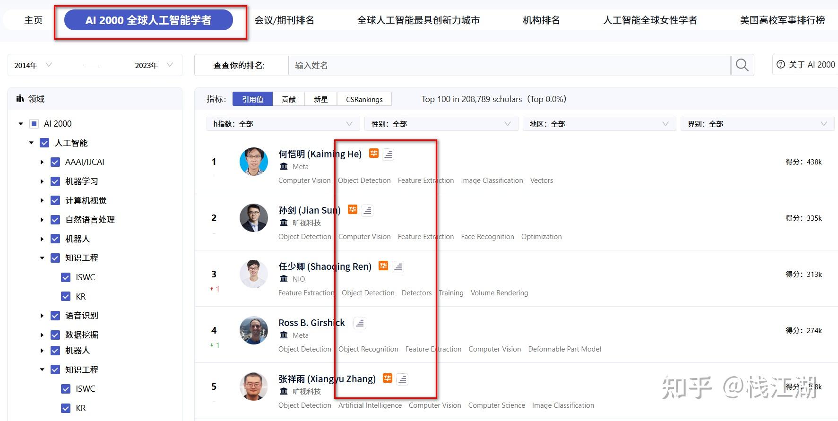Click the orange 华 badge next to Jian Sun
Screen dimensions: 838x421
tap(353, 209)
